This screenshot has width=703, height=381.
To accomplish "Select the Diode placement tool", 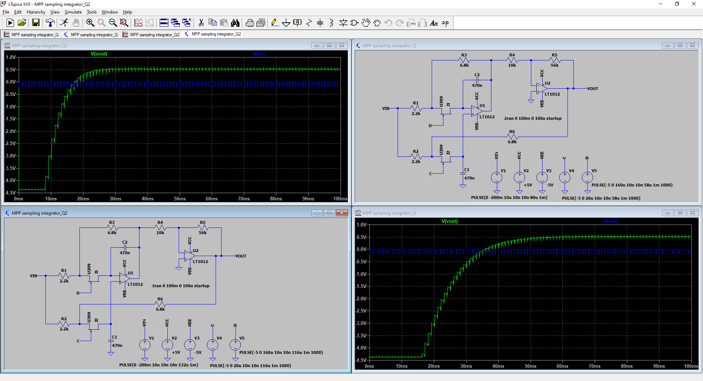I will point(343,23).
